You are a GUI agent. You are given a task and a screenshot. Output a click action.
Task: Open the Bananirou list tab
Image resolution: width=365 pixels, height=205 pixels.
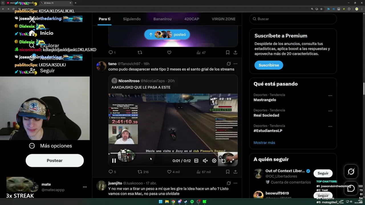(162, 19)
